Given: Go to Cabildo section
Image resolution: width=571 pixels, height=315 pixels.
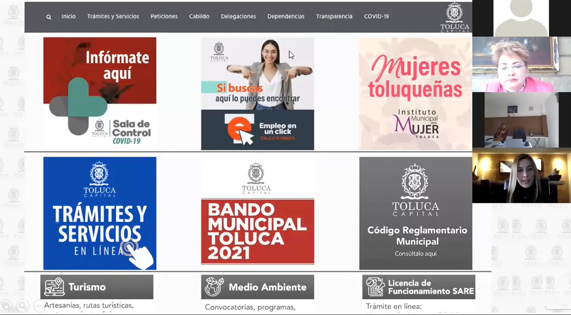Looking at the screenshot, I should pos(199,16).
